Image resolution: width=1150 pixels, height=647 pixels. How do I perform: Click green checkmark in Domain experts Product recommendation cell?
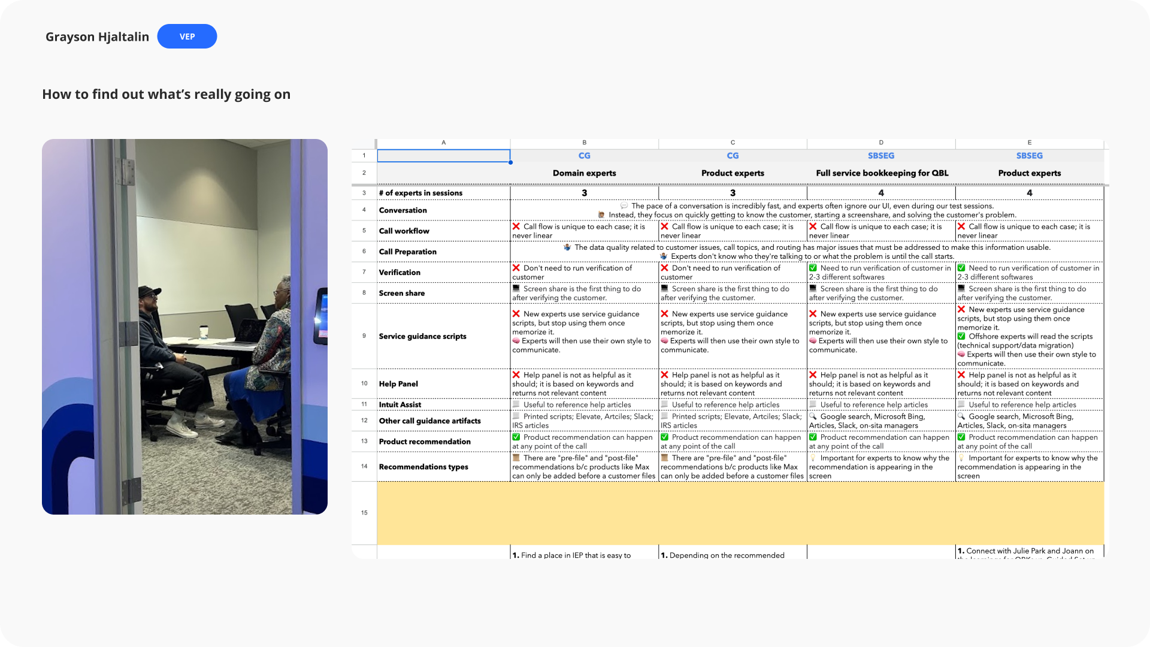coord(516,437)
